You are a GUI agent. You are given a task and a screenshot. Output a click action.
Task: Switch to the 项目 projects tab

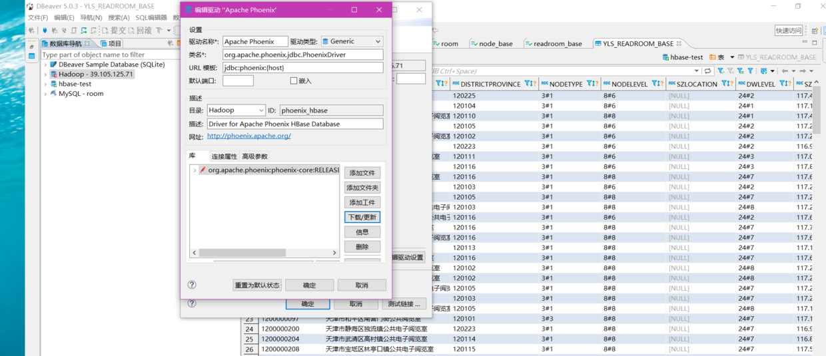[x=110, y=44]
